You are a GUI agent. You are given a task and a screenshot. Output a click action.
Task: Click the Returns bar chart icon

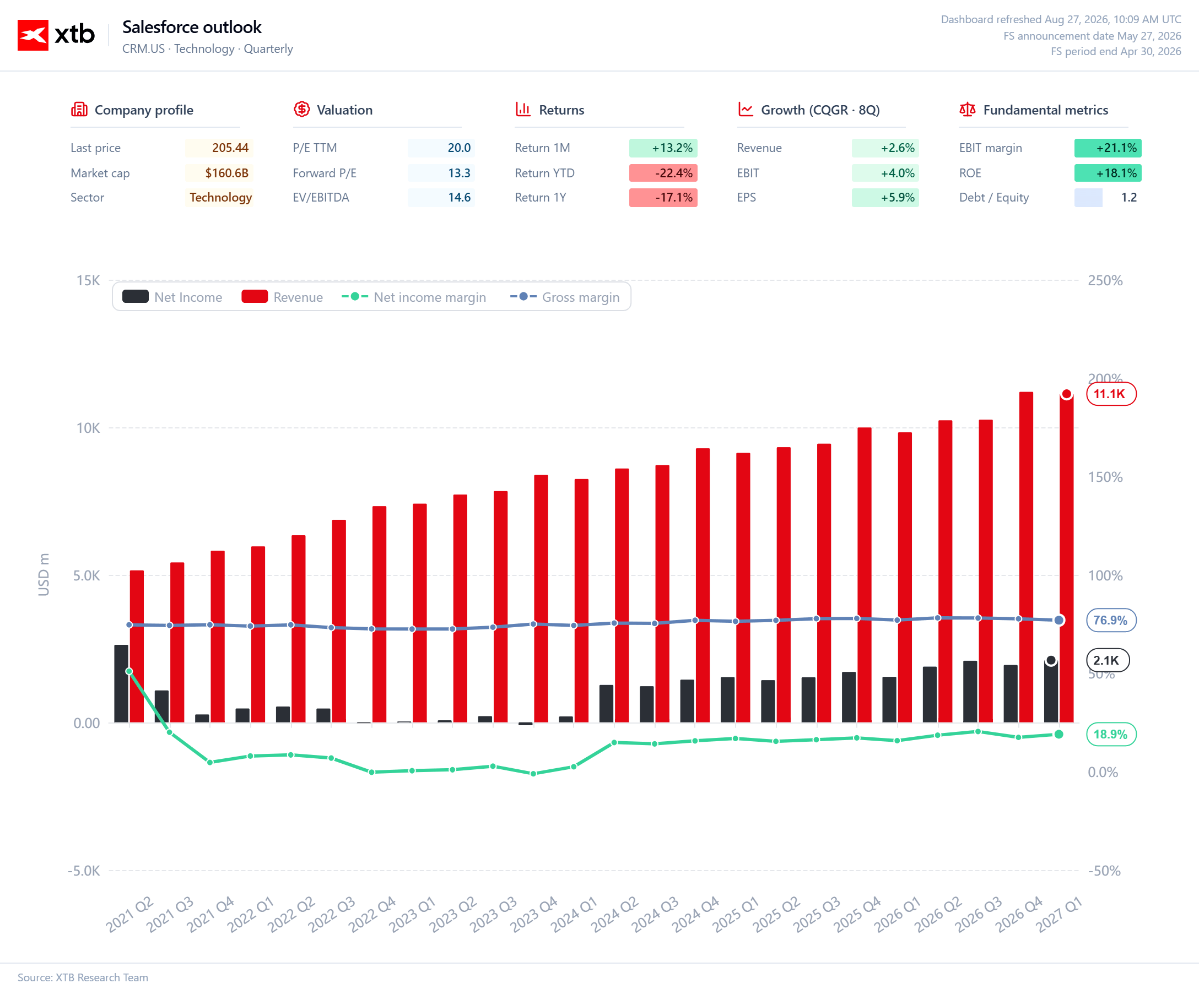tap(523, 110)
